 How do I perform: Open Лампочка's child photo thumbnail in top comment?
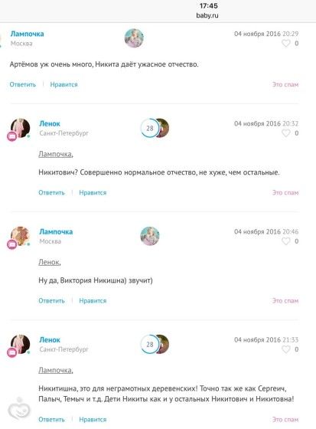134,38
